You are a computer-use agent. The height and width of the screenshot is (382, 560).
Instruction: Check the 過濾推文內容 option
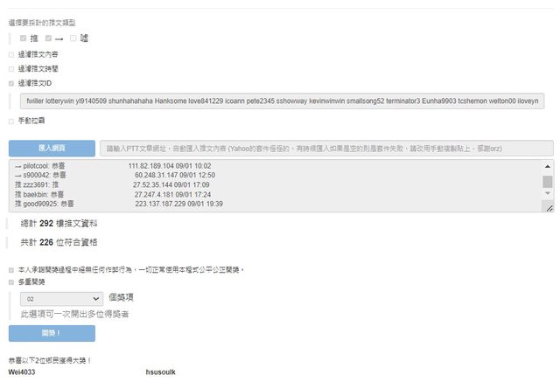coord(11,54)
